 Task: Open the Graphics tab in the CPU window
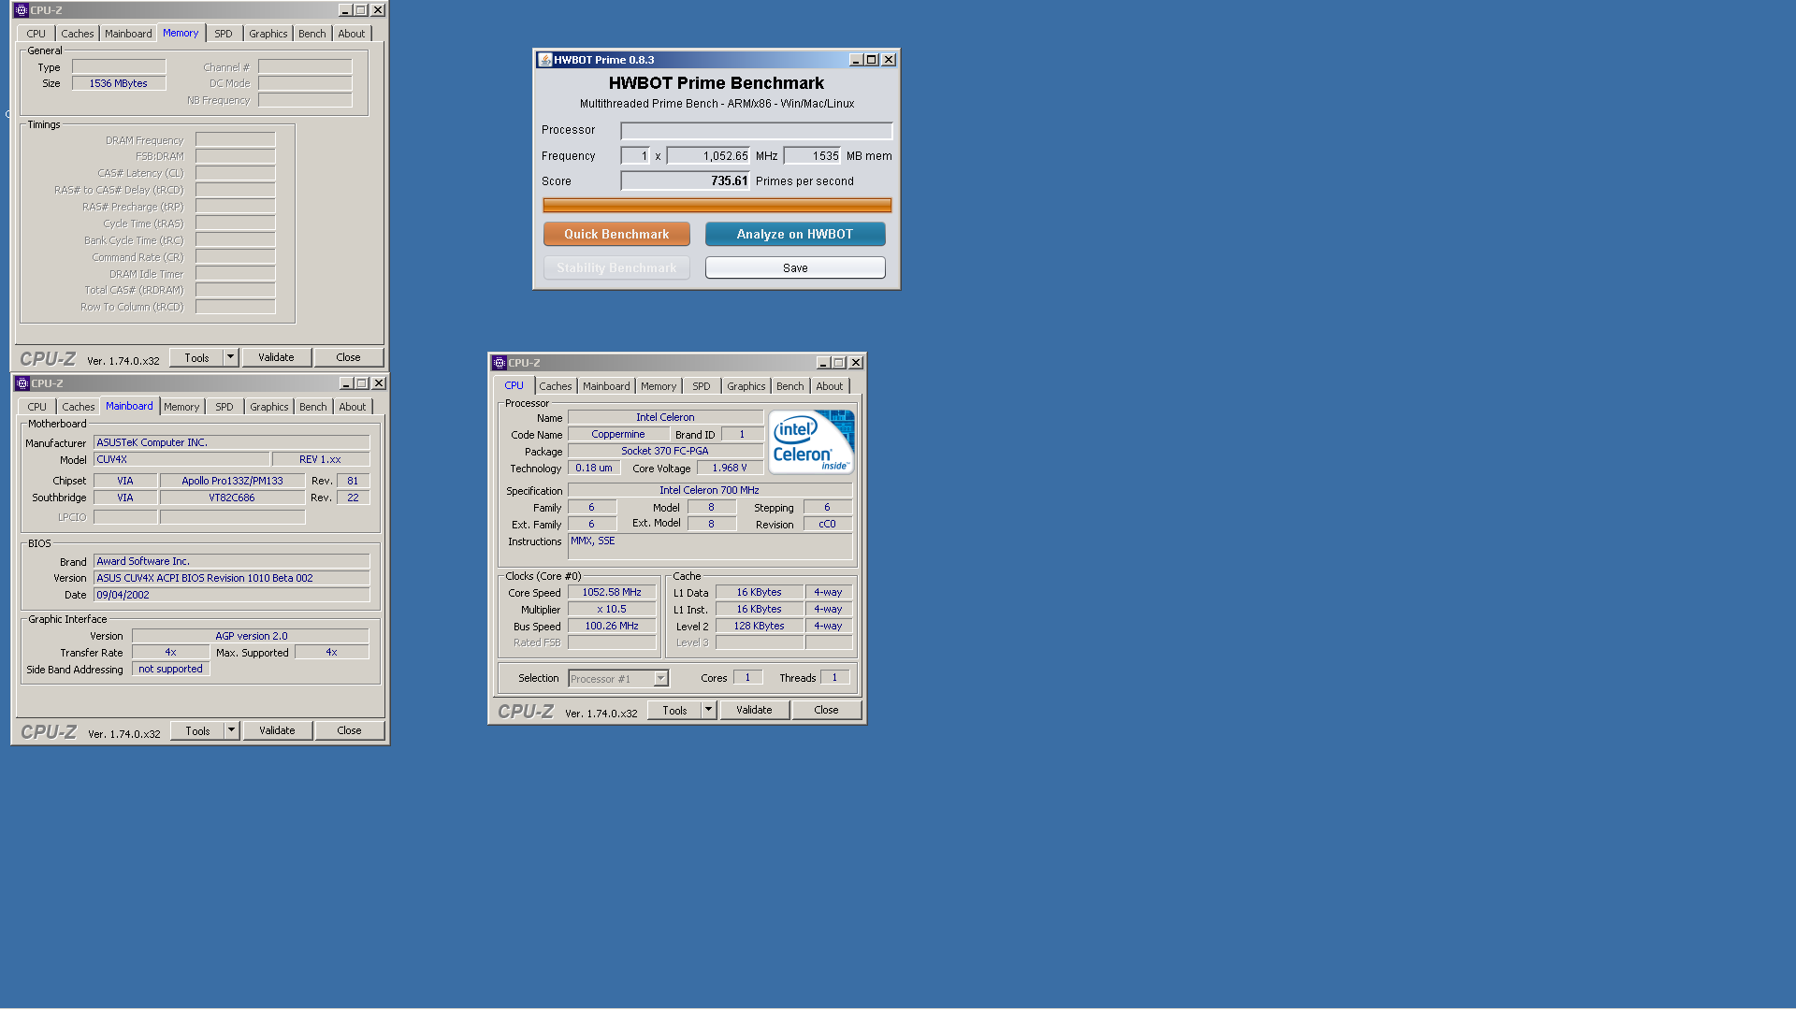coord(746,386)
